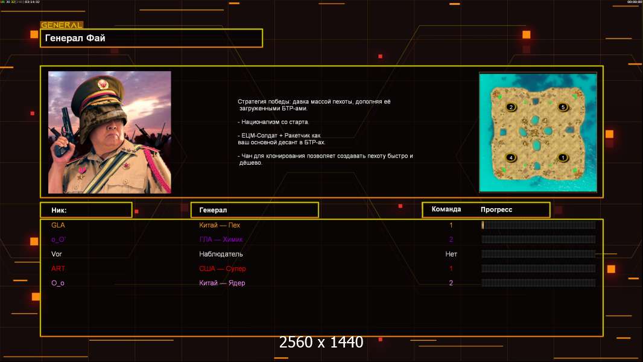643x362 pixels.
Task: Click start position marker 1 on the map
Action: [x=563, y=158]
